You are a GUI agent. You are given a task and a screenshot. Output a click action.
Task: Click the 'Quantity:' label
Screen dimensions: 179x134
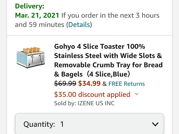click(39, 124)
